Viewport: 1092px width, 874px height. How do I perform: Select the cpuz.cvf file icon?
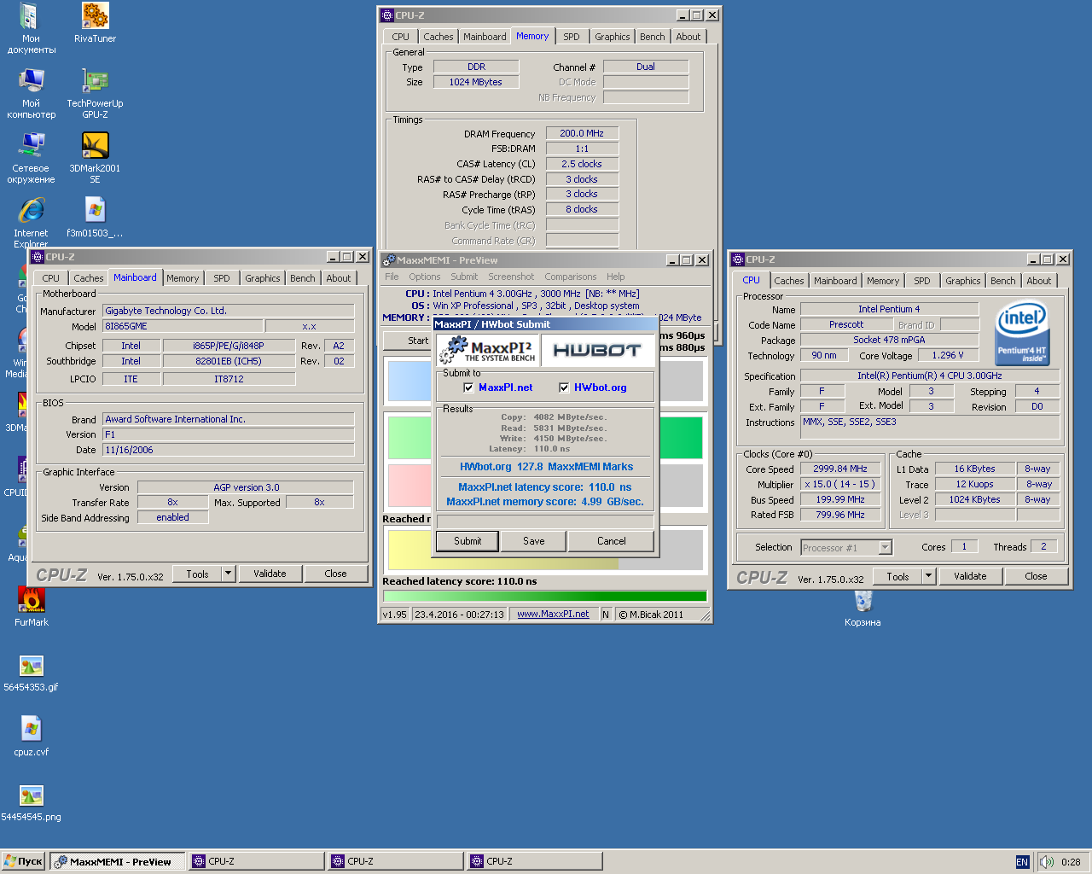(x=32, y=737)
